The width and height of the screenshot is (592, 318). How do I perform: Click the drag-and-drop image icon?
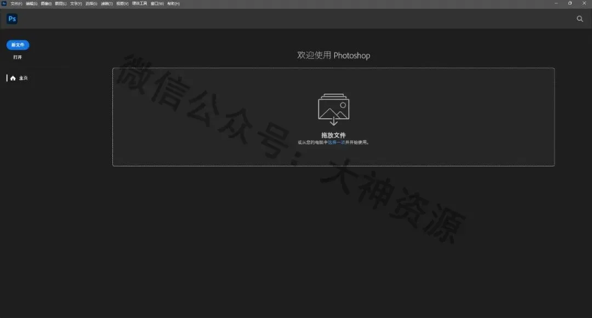(334, 109)
